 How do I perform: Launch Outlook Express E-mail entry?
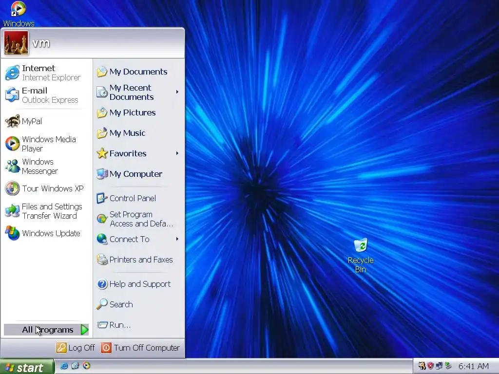46,95
